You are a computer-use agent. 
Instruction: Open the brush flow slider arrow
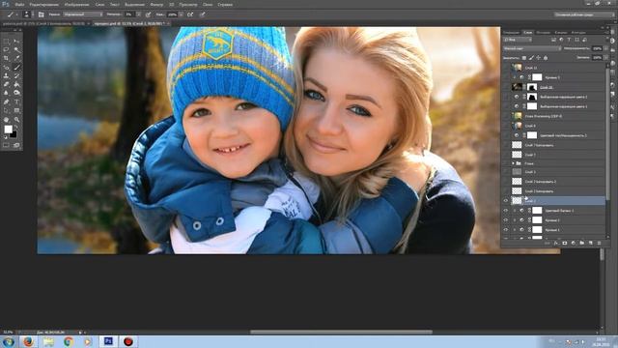[x=181, y=14]
